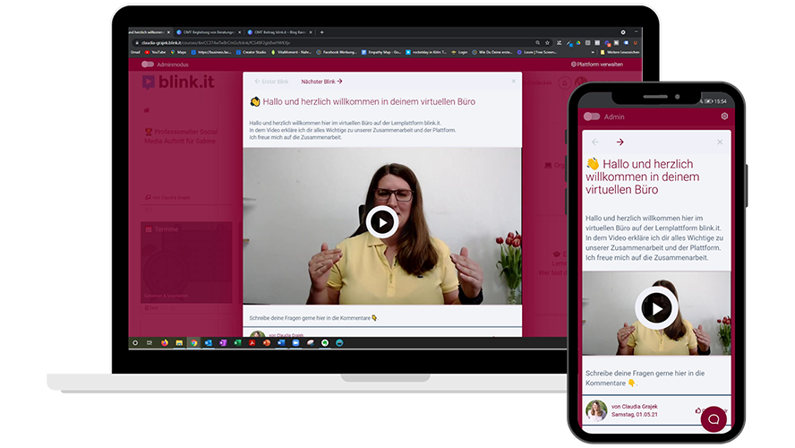Click 'von Claudia Grajek' on phone
Screen dimensions: 795x448
(x=634, y=407)
